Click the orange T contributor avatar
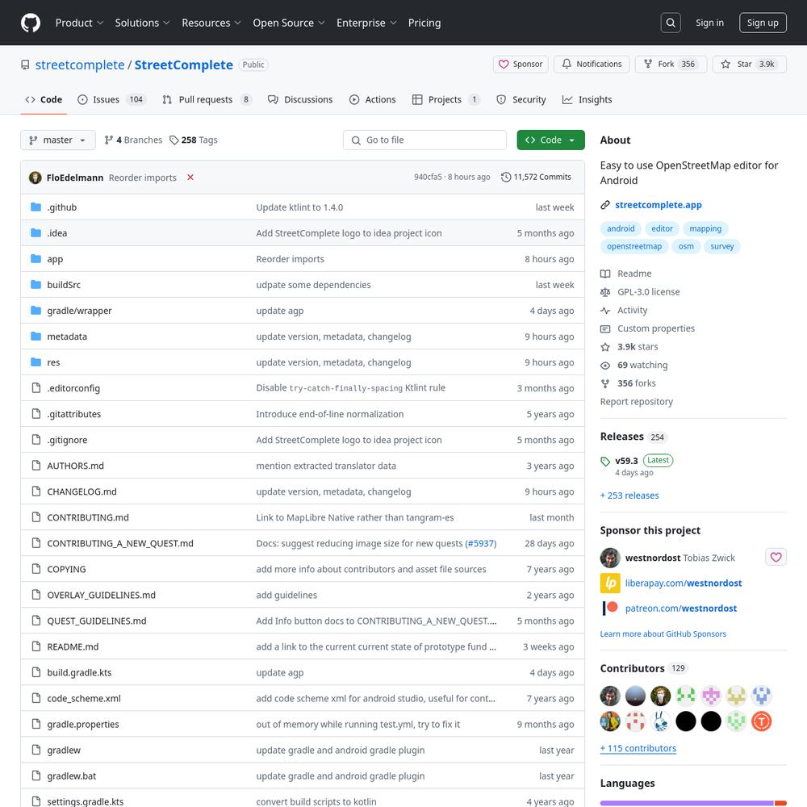This screenshot has width=807, height=807. pyautogui.click(x=761, y=721)
